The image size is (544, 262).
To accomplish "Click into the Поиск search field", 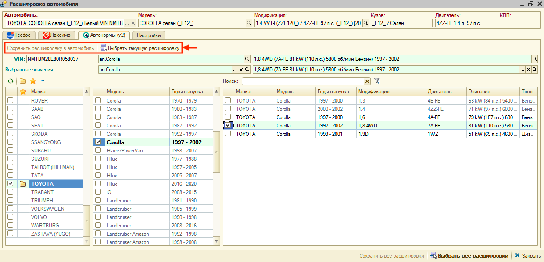I will click(303, 81).
